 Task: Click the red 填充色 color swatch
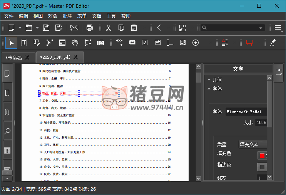[x=262, y=155]
